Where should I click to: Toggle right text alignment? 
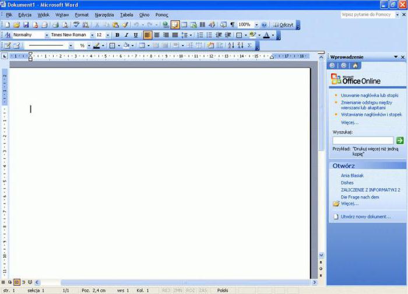166,35
